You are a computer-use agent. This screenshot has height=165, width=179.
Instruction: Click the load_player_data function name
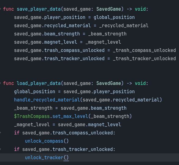[x=39, y=83]
